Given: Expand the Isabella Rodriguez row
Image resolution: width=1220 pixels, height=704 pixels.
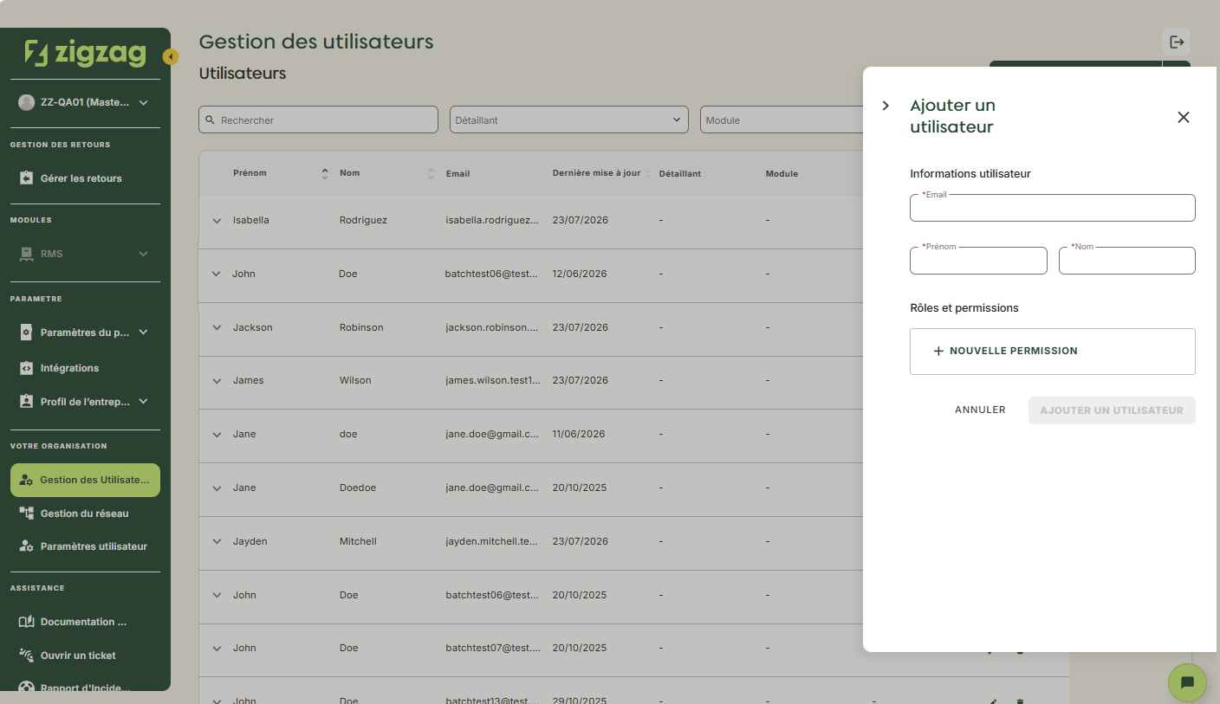Looking at the screenshot, I should click(217, 221).
